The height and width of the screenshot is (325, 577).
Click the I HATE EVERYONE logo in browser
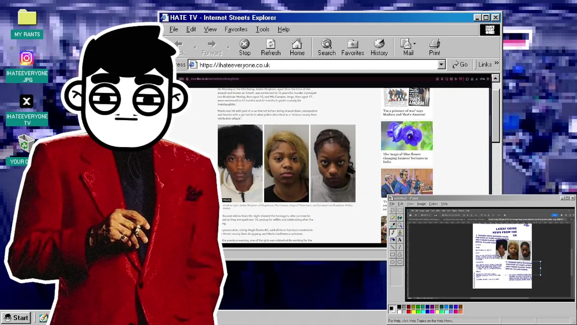(x=490, y=30)
